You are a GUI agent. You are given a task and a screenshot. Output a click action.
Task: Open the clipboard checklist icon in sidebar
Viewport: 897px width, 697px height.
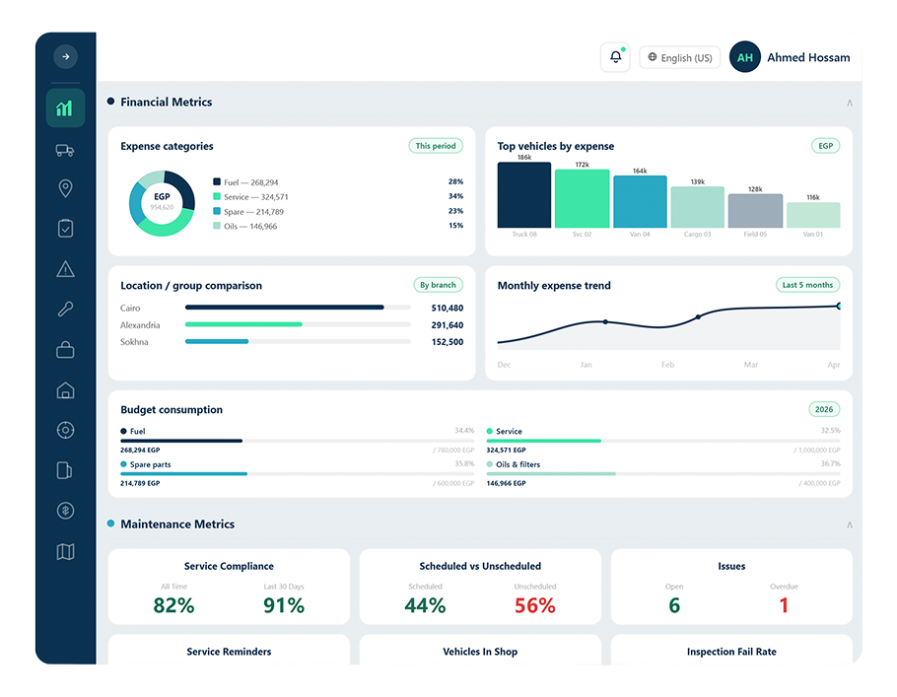[x=65, y=229]
